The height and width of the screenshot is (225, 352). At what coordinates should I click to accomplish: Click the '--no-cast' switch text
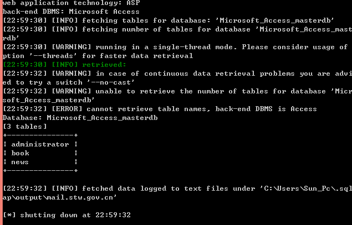tap(111, 82)
